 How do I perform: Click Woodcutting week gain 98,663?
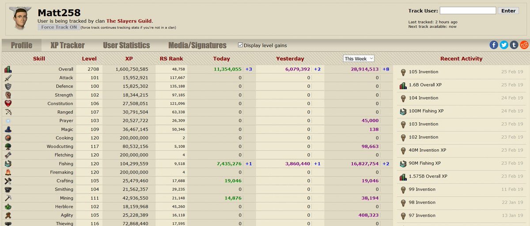pos(370,147)
